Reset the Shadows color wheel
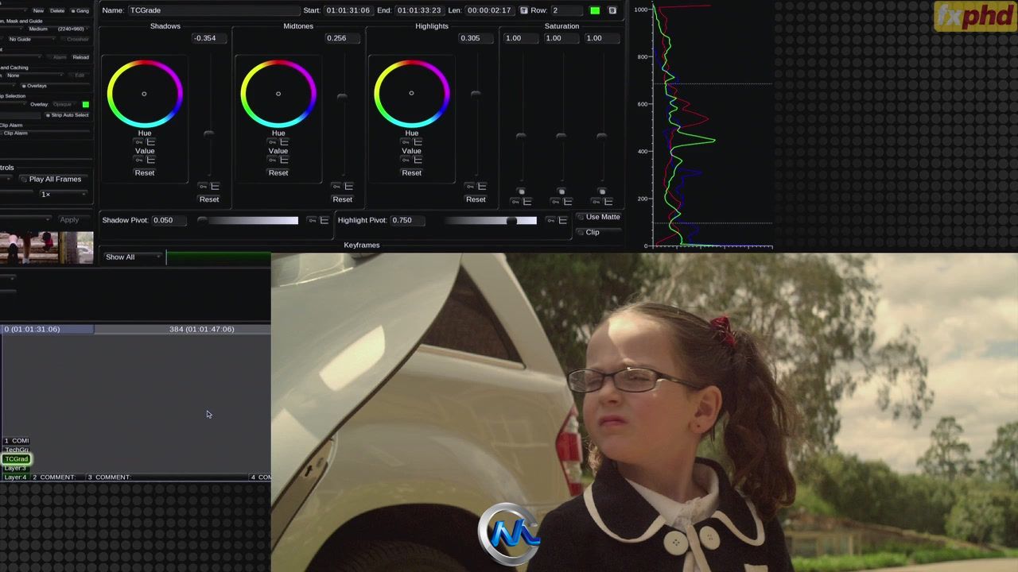Viewport: 1018px width, 572px height. [x=145, y=172]
